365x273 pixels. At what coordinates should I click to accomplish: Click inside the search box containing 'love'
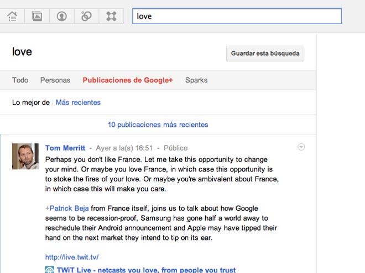point(237,17)
